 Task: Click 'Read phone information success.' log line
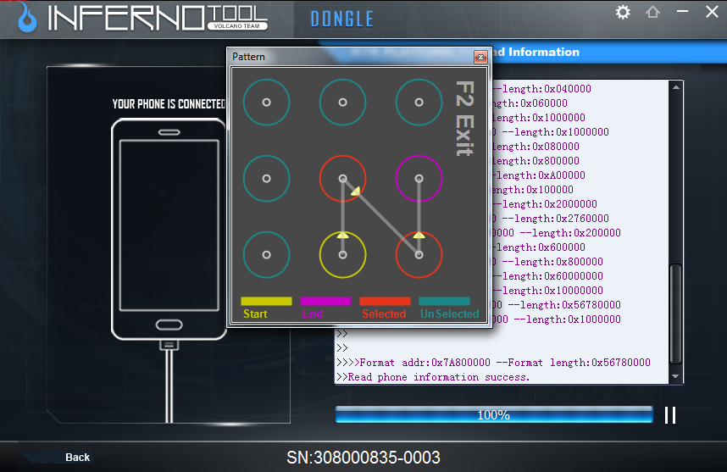(x=433, y=377)
